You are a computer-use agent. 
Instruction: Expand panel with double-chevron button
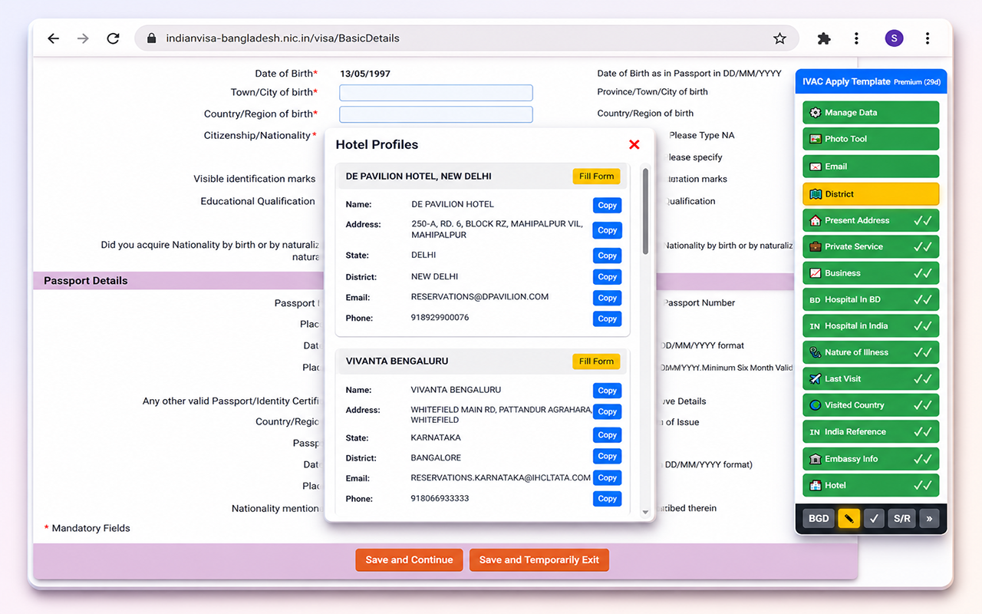tap(929, 518)
